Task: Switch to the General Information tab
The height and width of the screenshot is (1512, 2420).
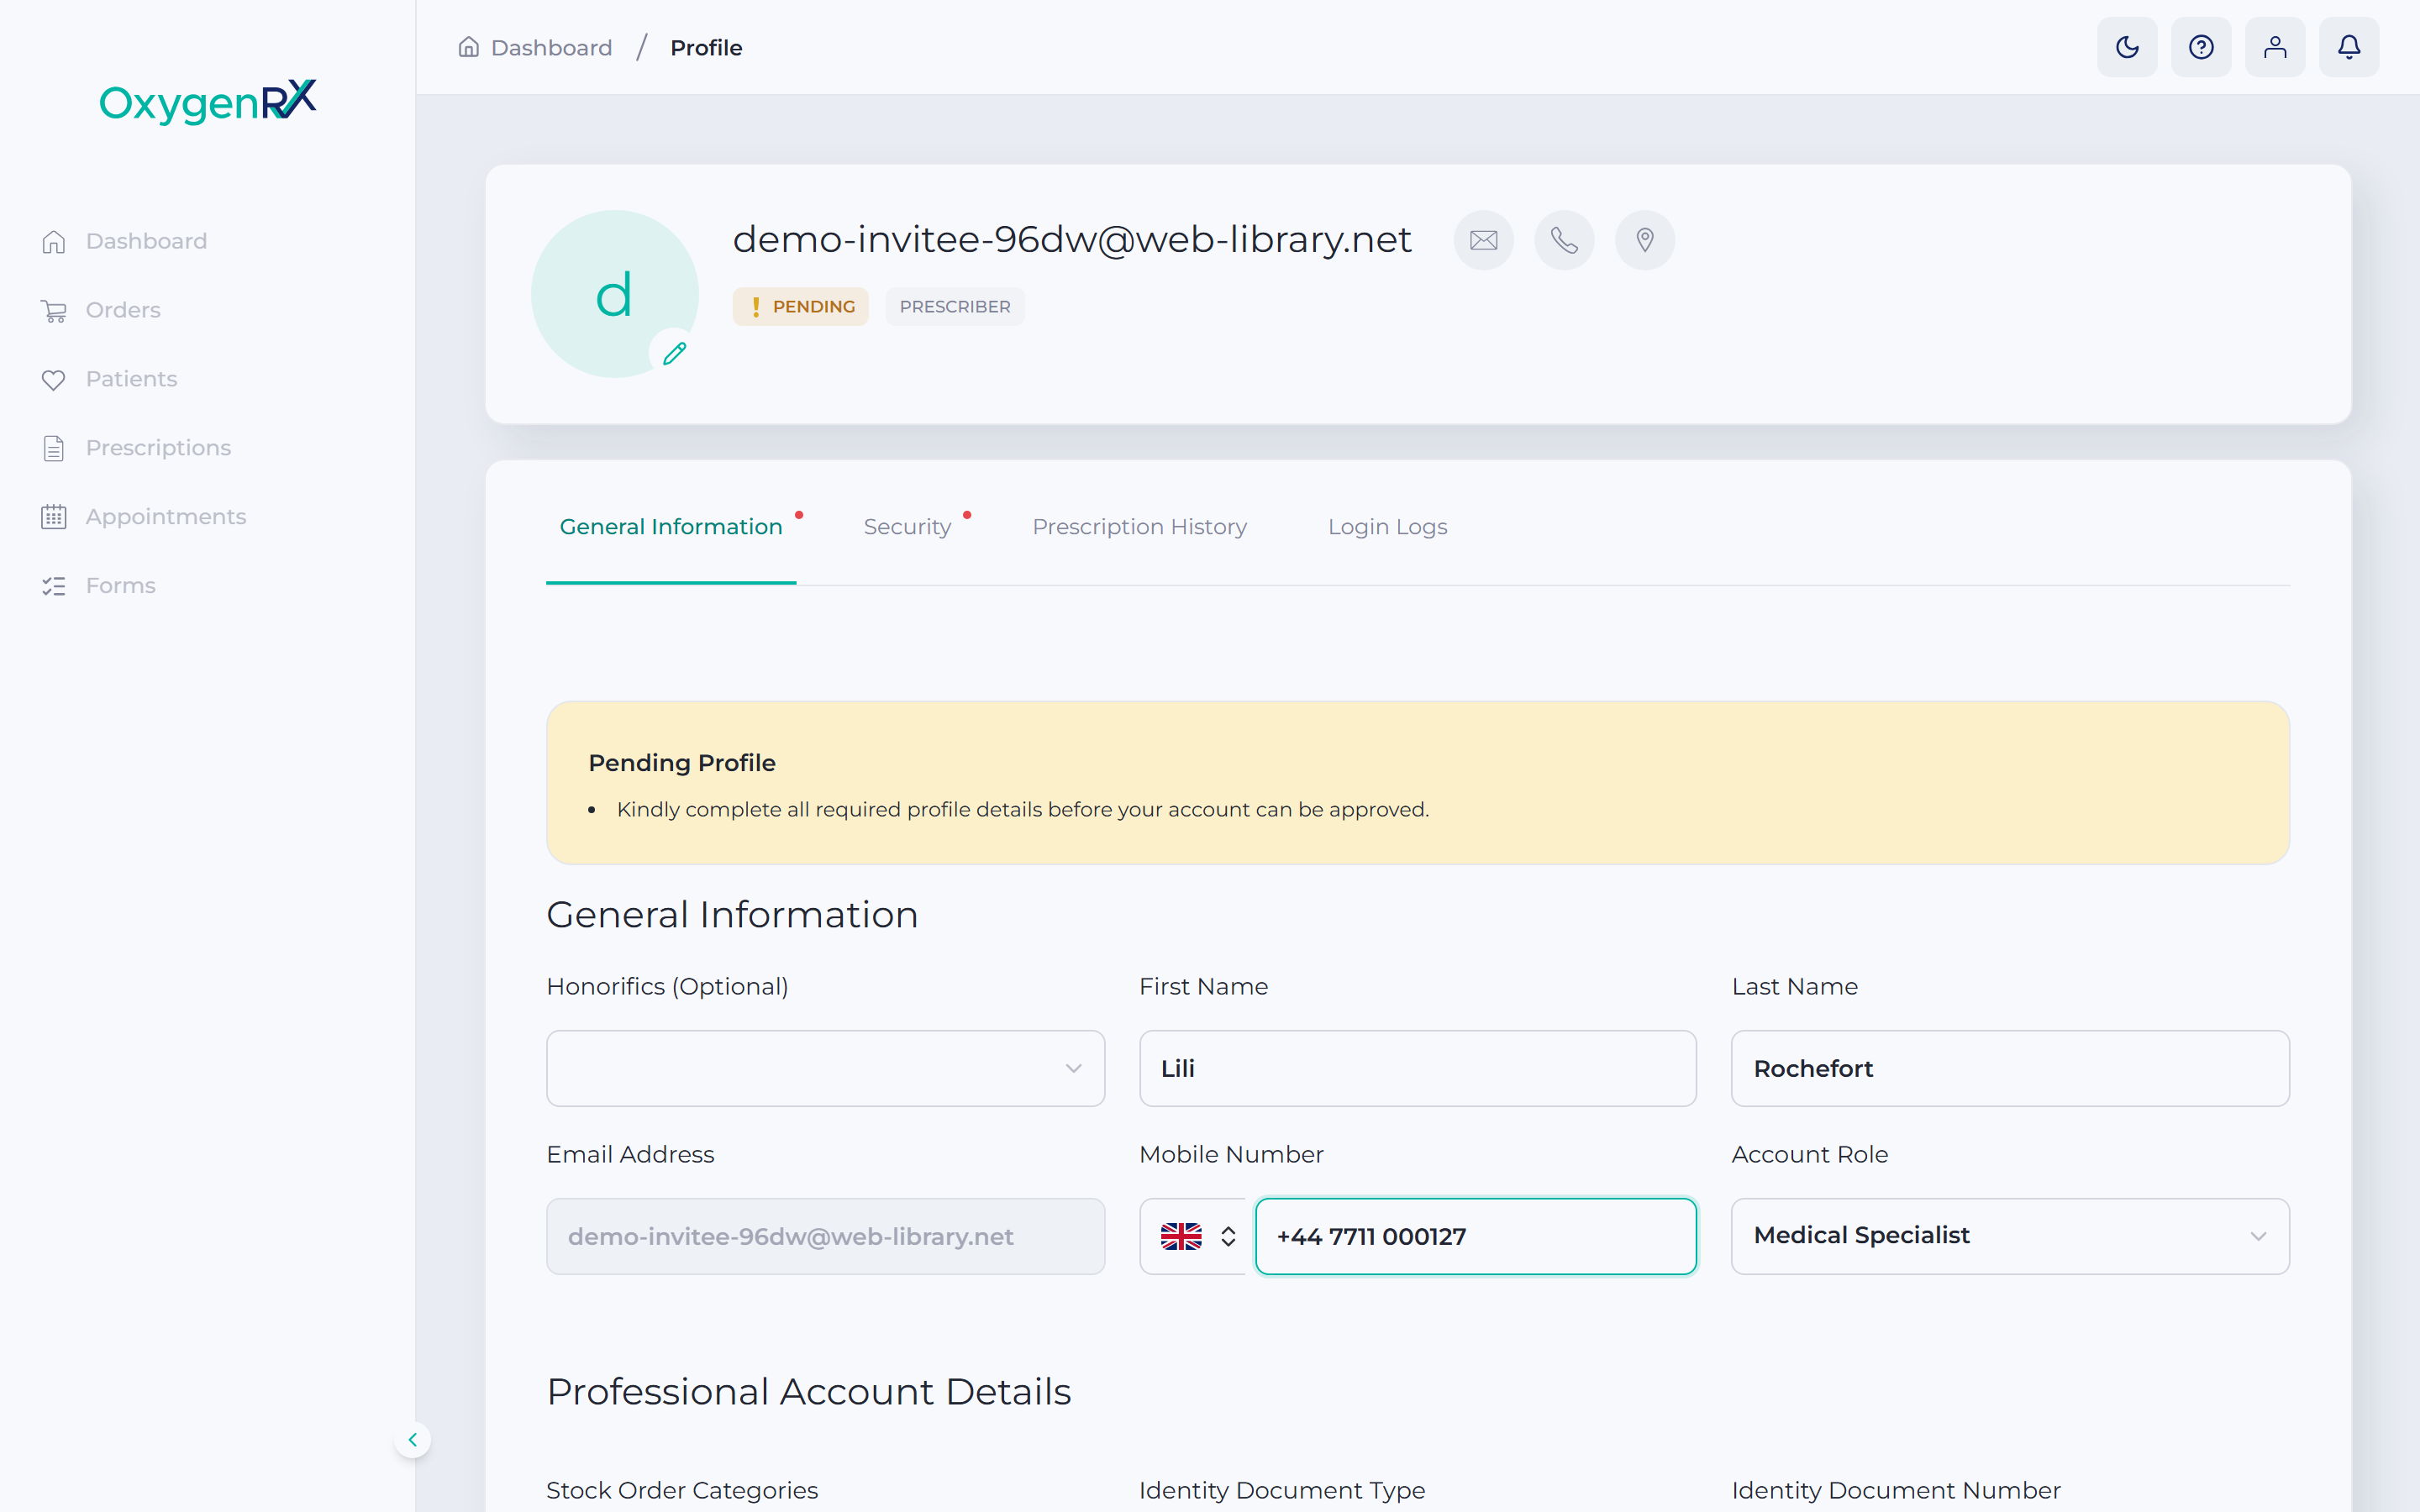Action: tap(671, 527)
